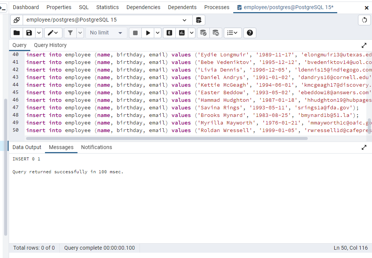Viewport: 372px width, 258px height.
Task: Select the Explain Analyze graph icon
Action: (182, 33)
